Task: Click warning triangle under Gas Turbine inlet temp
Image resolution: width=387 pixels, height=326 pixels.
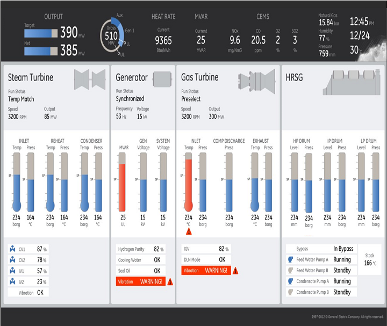Action: [x=189, y=231]
